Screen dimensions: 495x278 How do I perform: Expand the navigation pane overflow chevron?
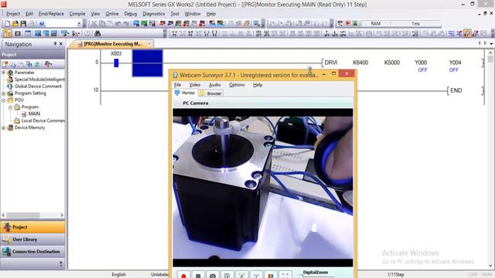click(x=61, y=264)
